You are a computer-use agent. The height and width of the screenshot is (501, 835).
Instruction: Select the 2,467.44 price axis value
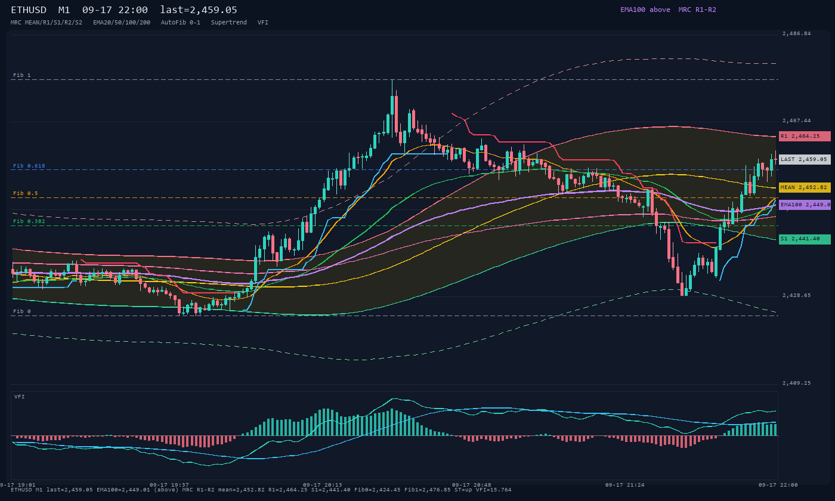tap(797, 120)
